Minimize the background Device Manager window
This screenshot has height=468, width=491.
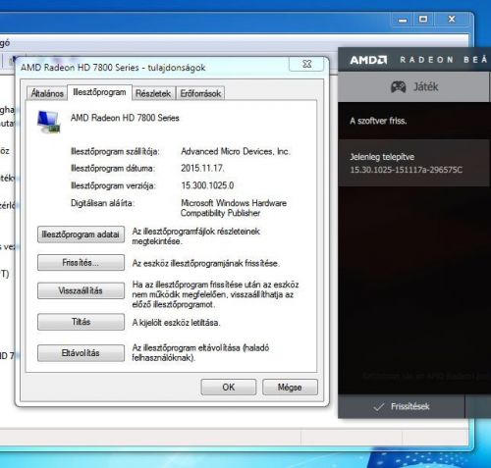(x=403, y=20)
